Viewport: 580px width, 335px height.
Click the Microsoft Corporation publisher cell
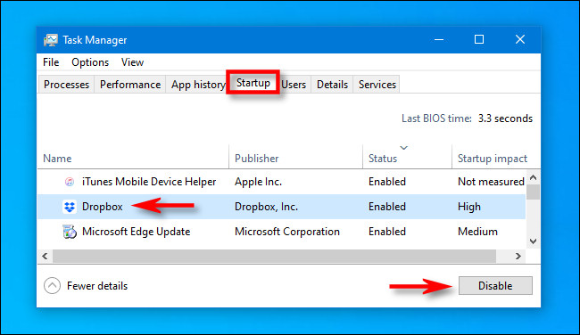coord(287,232)
